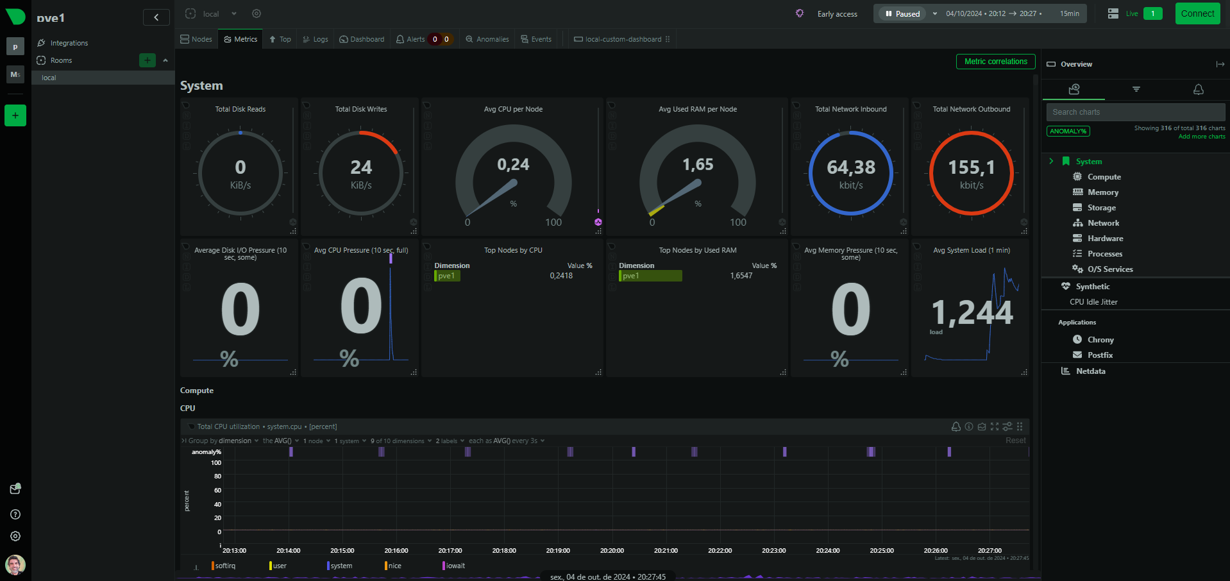1230x581 pixels.
Task: Open chart settings sliders icon on CPU chart
Action: (x=1007, y=426)
